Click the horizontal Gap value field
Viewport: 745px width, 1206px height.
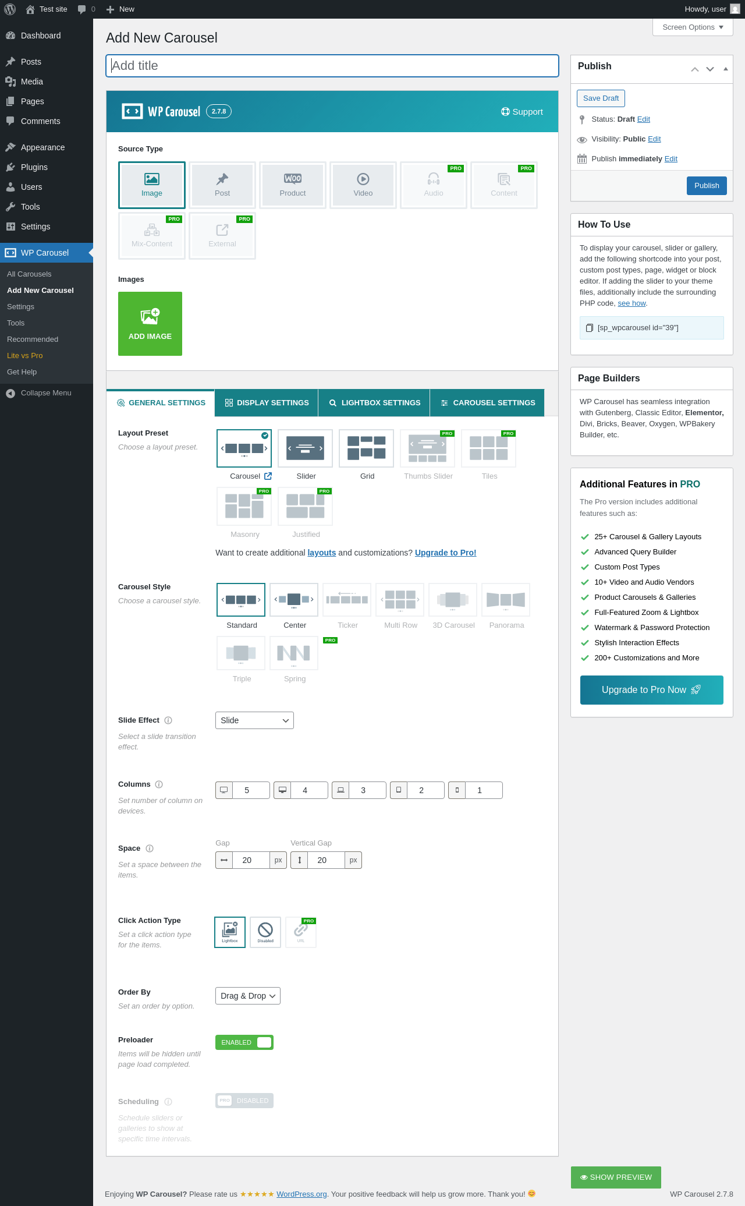(251, 860)
